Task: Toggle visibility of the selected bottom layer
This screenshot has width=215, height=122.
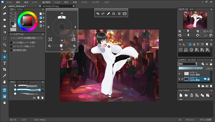Action: [x=179, y=79]
